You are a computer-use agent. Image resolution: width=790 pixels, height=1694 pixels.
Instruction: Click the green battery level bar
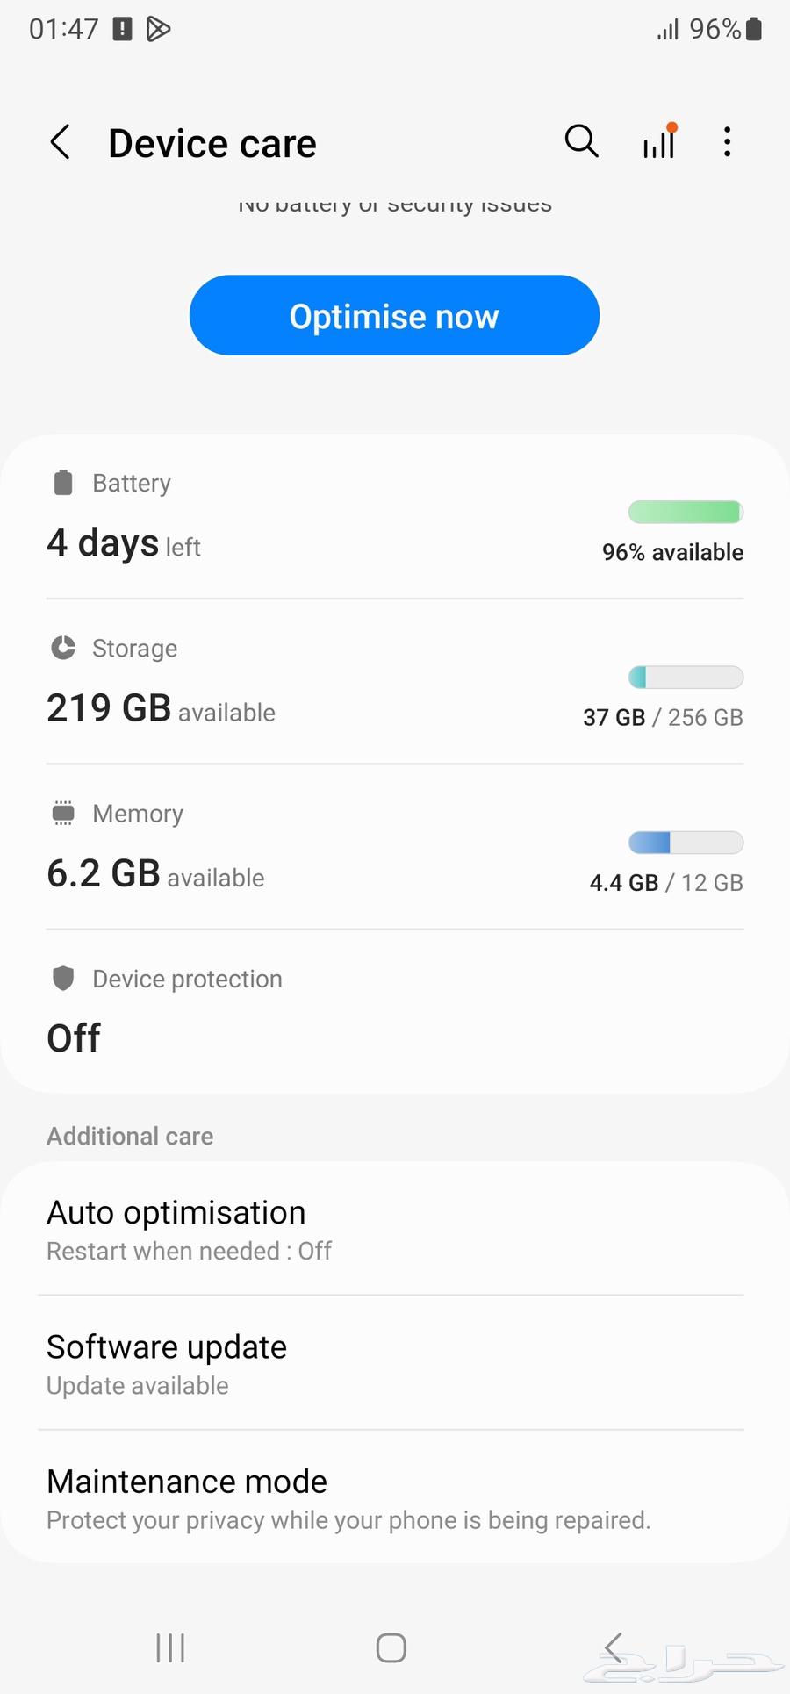[686, 512]
